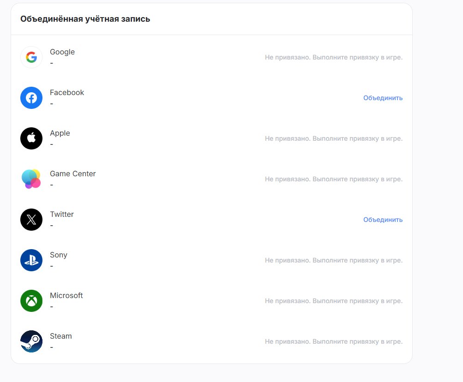Image resolution: width=463 pixels, height=382 pixels.
Task: Click the Sony PlayStation logo icon
Action: 31,260
